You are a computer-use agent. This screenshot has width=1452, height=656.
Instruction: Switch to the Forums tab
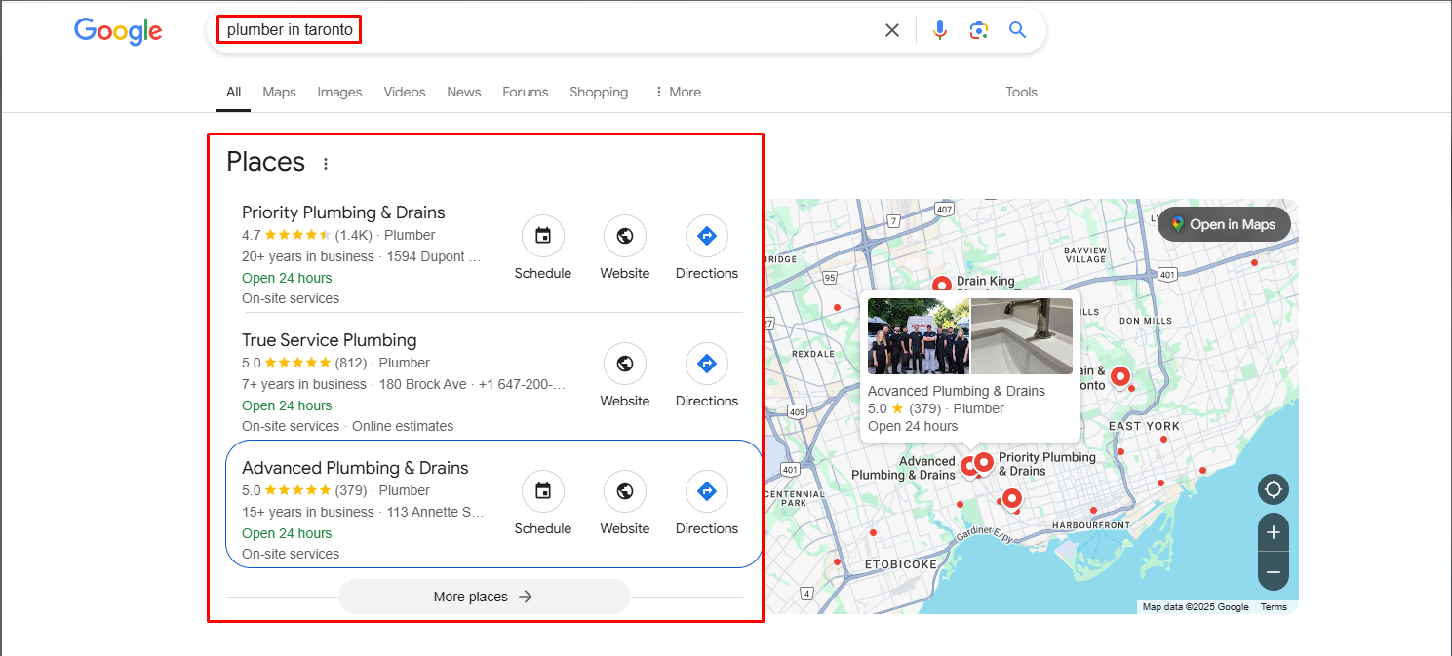tap(526, 92)
